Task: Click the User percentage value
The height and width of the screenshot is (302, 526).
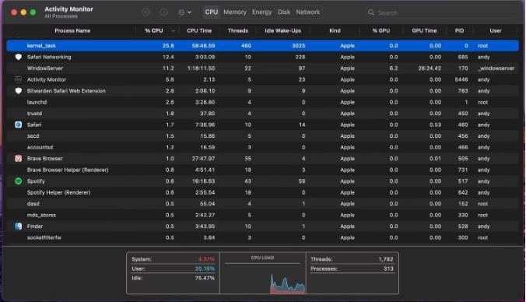Action: 205,269
